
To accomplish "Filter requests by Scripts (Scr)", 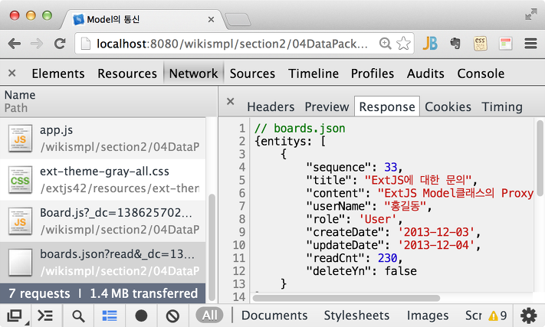I will pyautogui.click(x=474, y=316).
